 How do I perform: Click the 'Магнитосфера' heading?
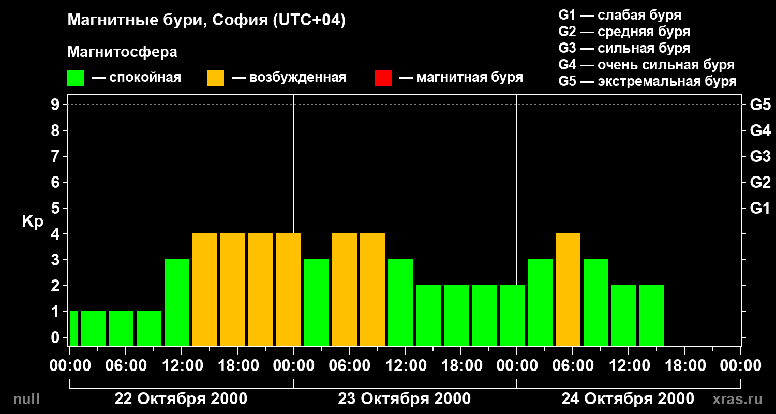tap(122, 52)
